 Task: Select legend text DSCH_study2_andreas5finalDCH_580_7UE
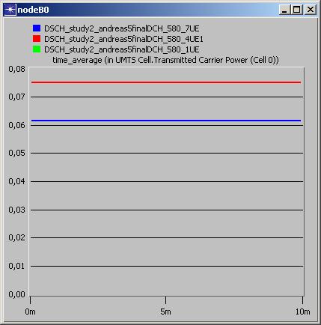click(122, 28)
